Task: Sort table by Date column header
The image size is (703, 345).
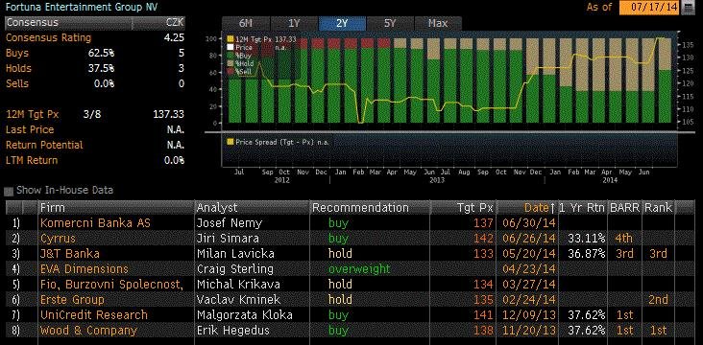Action: (527, 208)
